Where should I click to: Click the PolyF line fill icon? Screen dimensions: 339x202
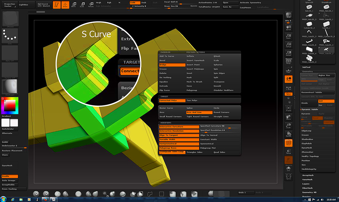(288, 144)
